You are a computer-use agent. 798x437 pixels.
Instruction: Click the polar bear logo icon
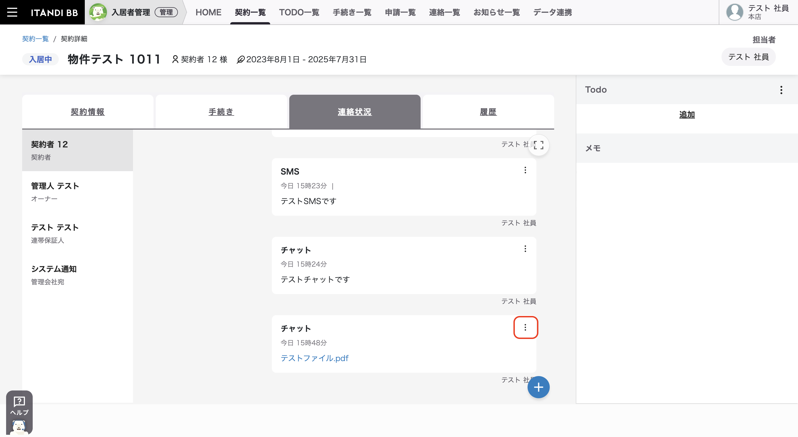[x=98, y=12]
